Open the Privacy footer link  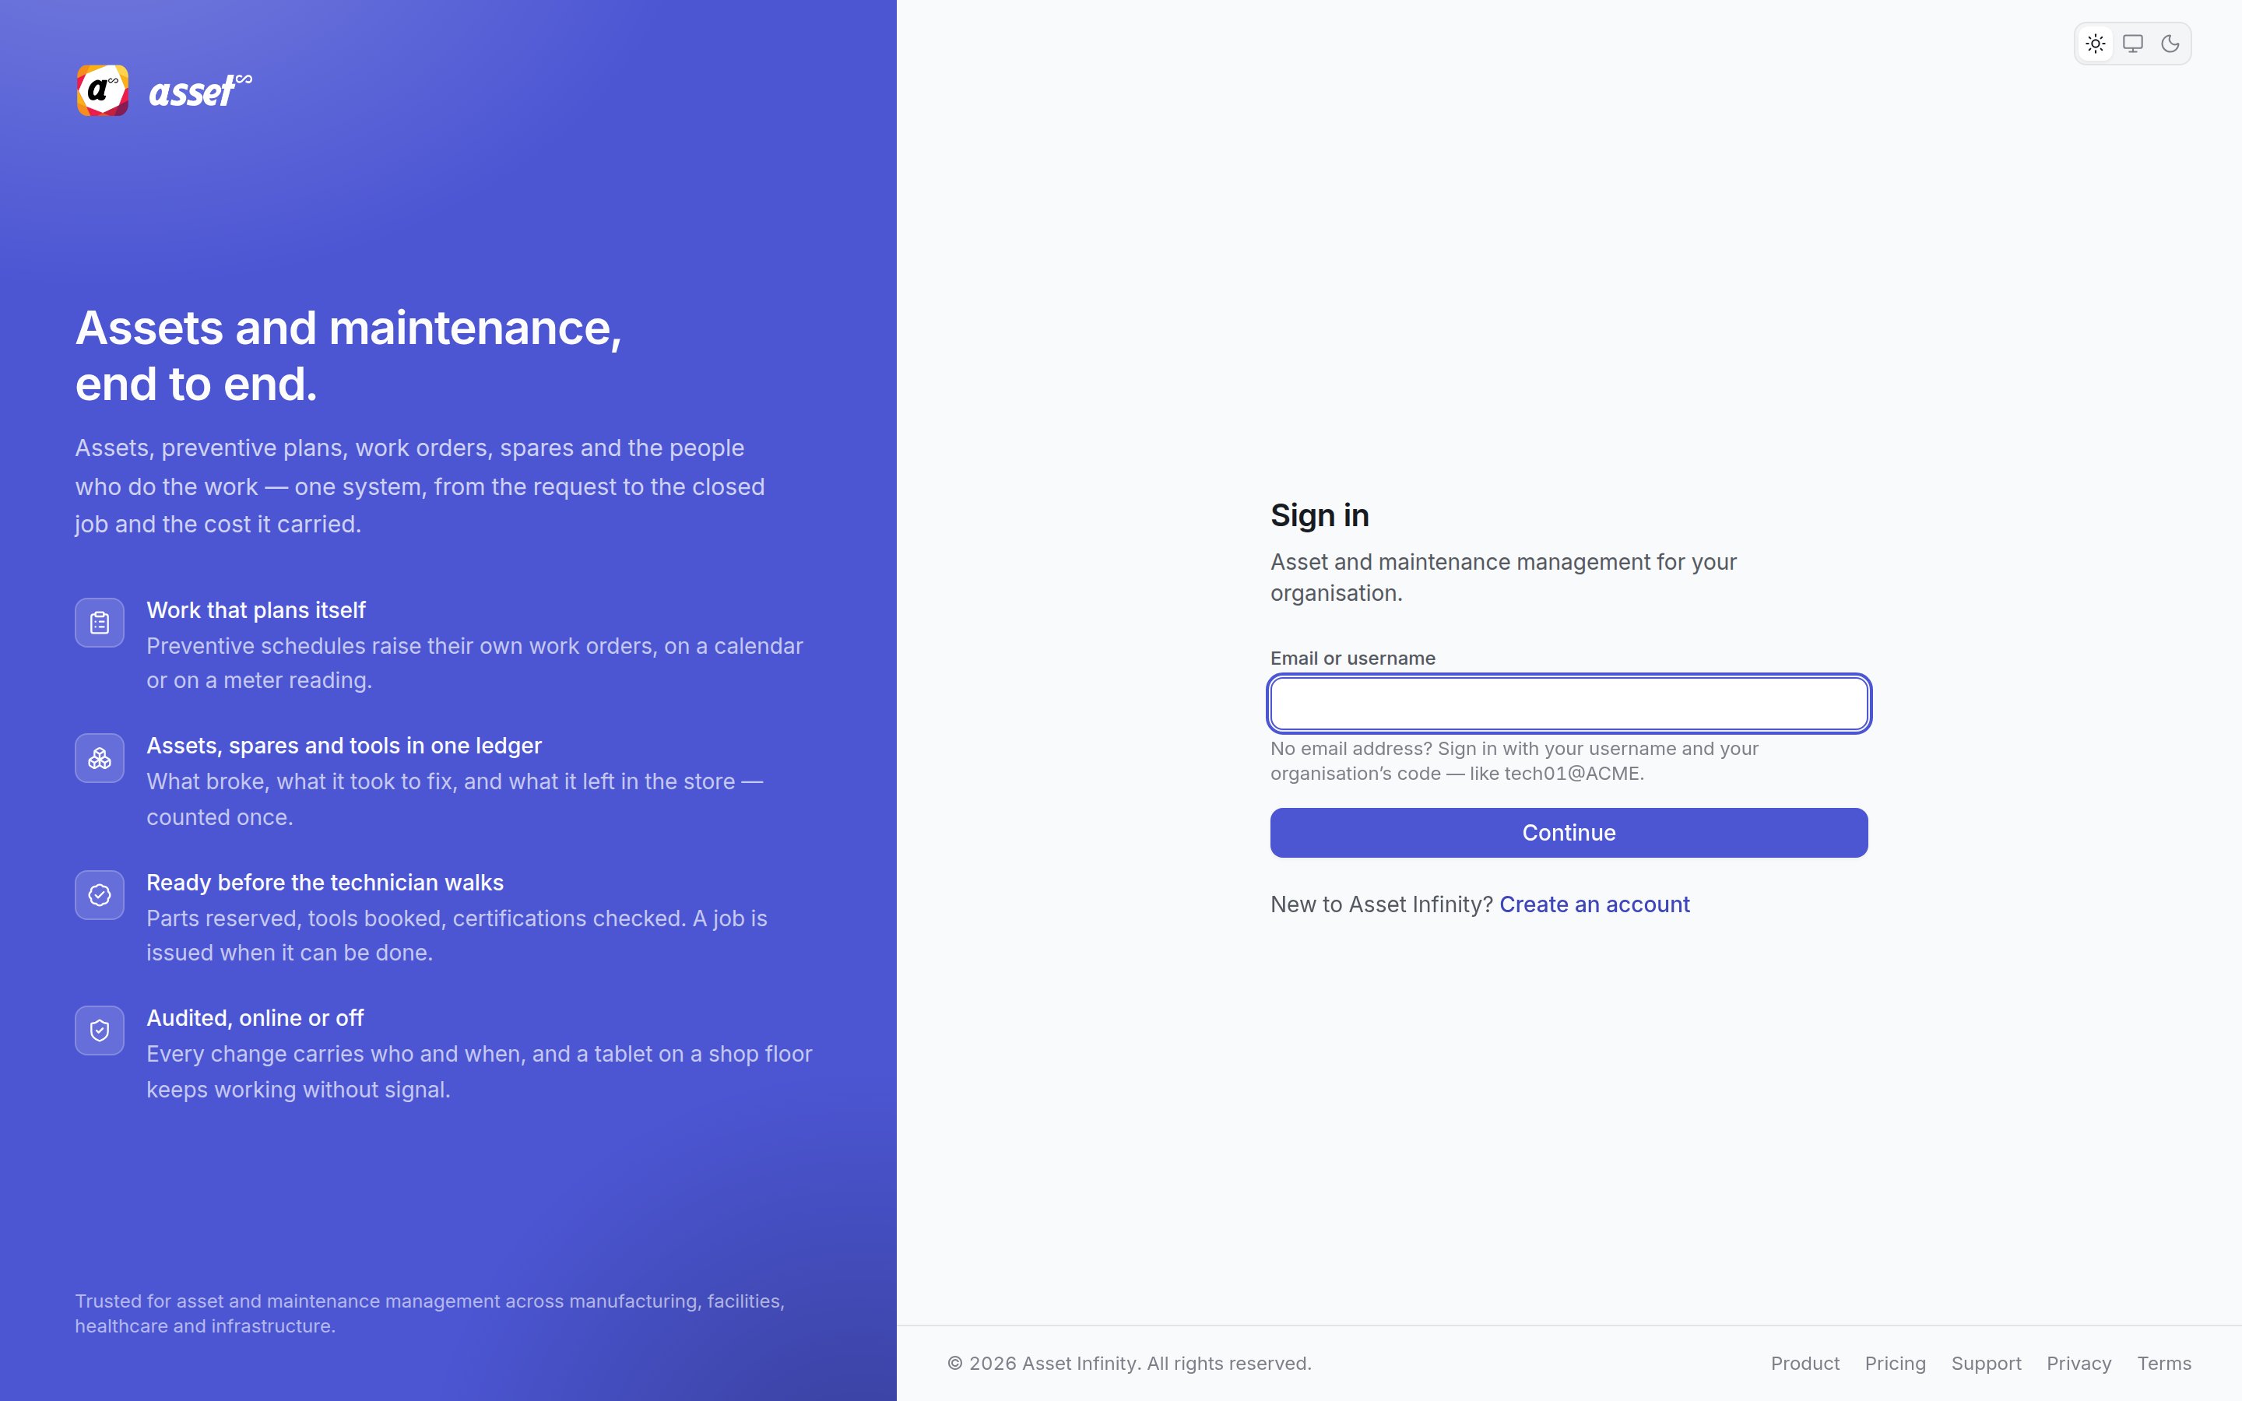[x=2079, y=1363]
